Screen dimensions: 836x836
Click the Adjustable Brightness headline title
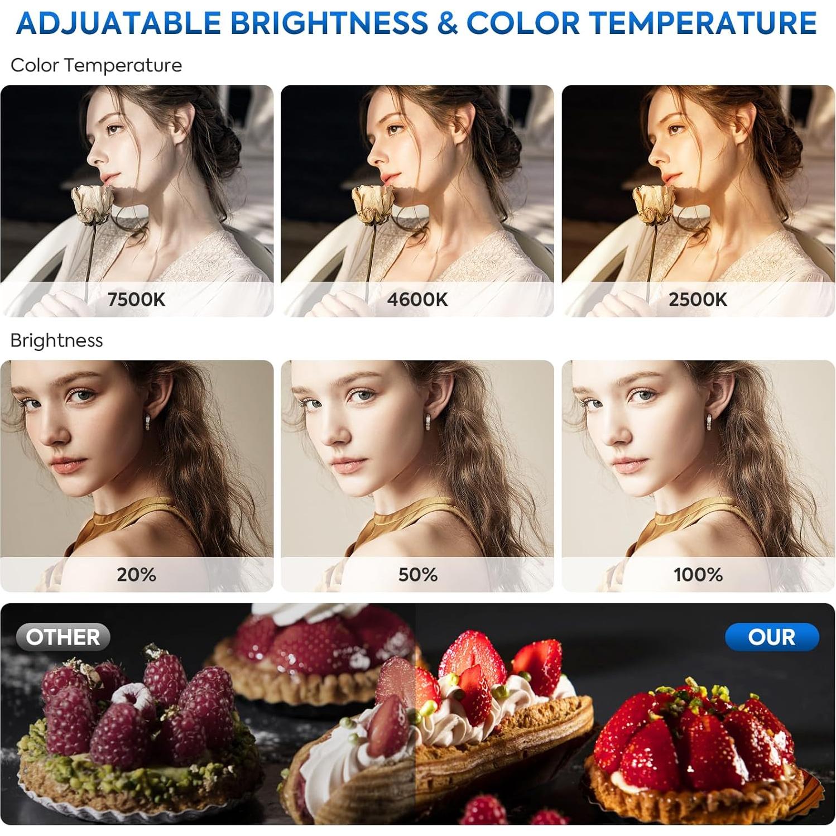coord(417,22)
